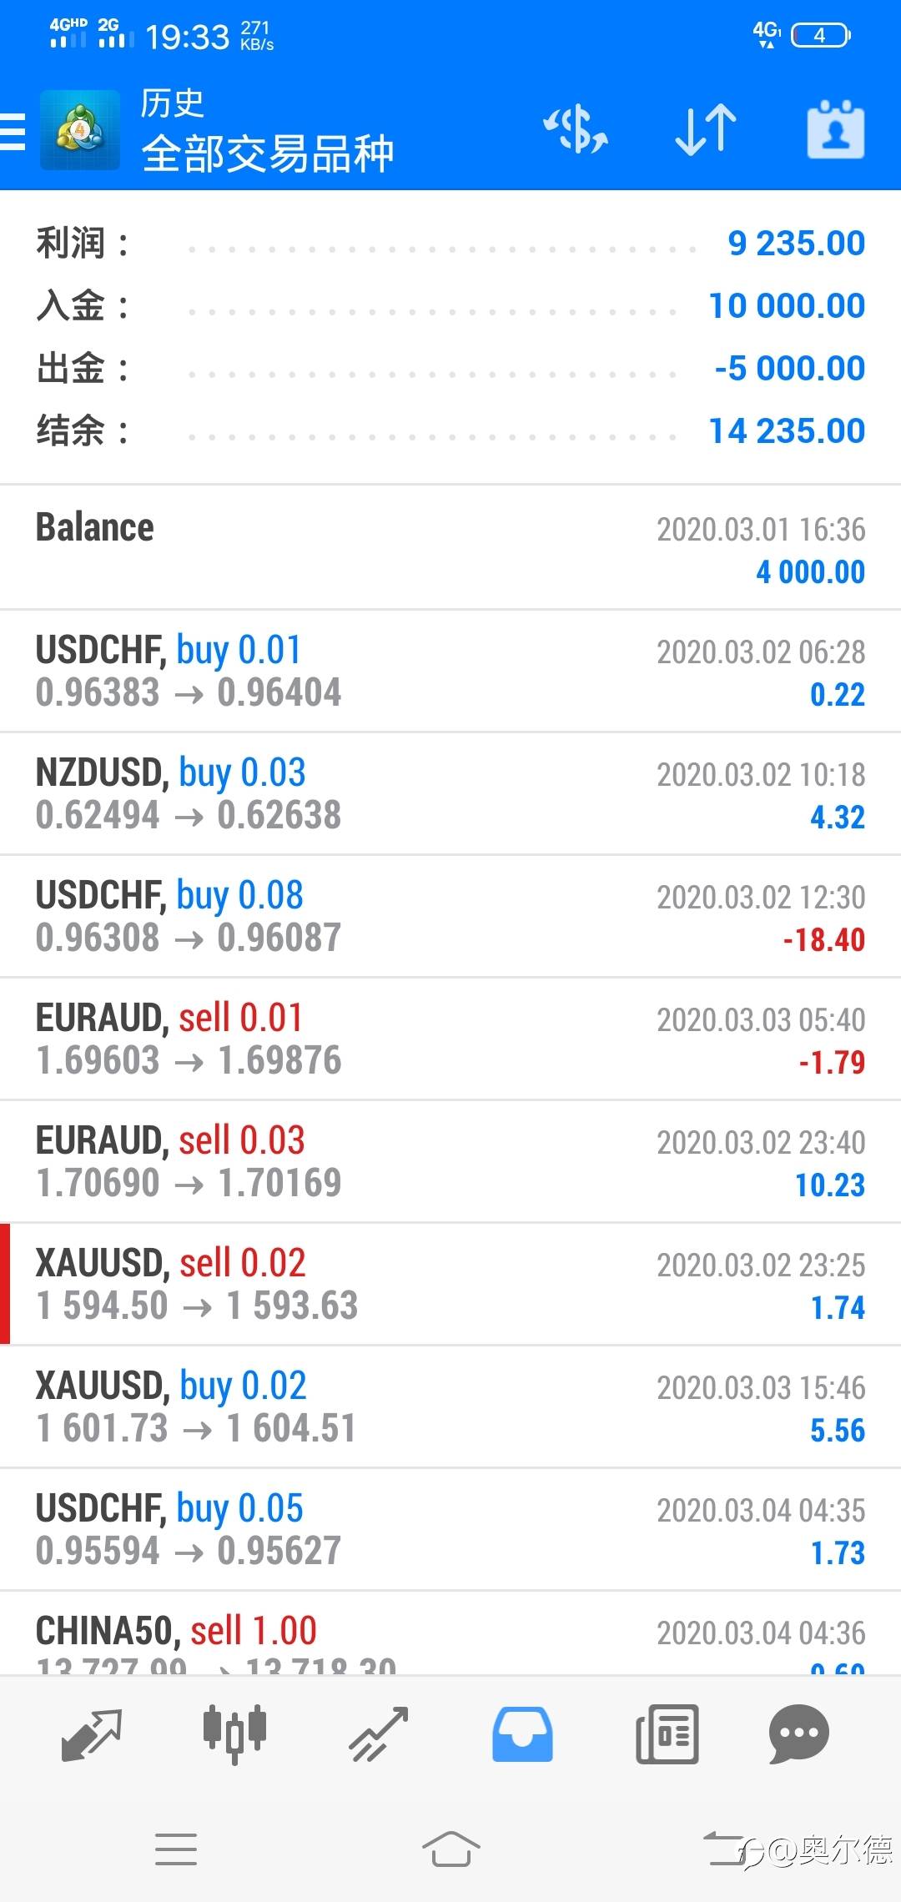This screenshot has height=1902, width=901.
Task: Open the Chat messages tab
Action: (x=798, y=1734)
